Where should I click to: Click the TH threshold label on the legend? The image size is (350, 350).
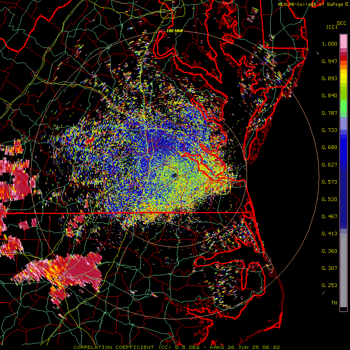click(334, 303)
